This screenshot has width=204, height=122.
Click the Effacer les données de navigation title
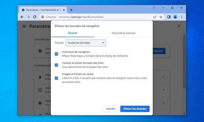[77, 26]
